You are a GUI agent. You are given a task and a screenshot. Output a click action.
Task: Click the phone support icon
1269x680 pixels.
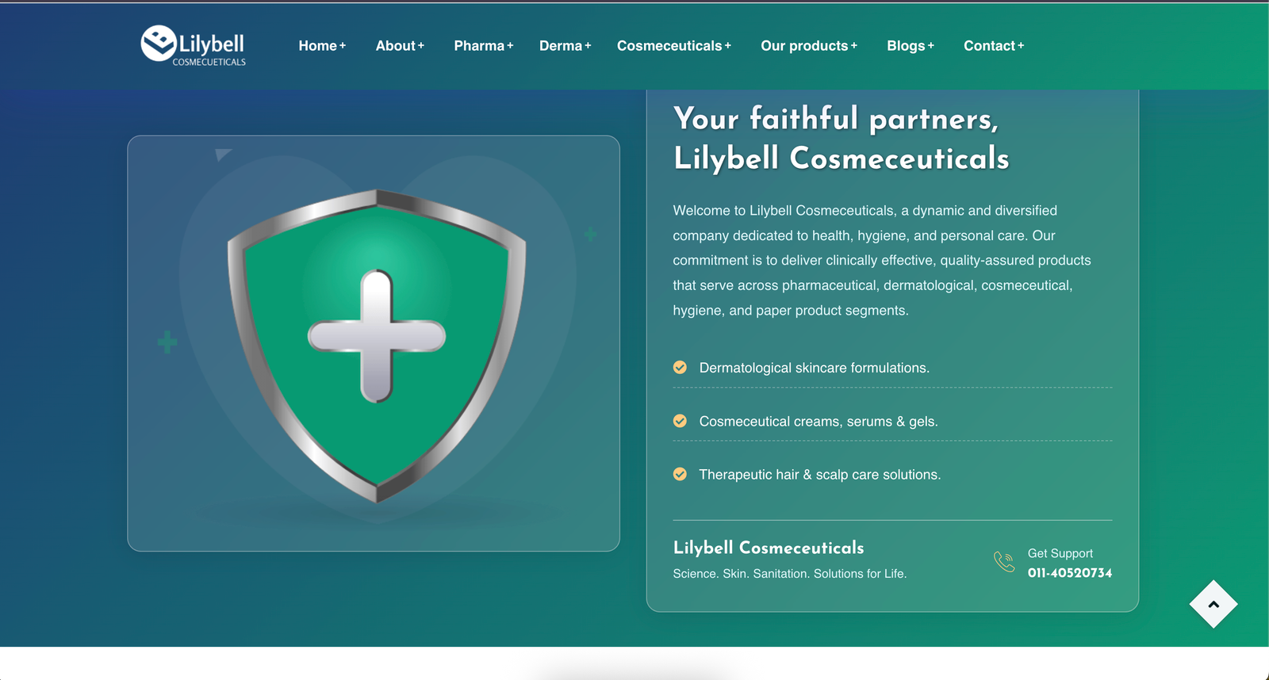coord(1004,562)
